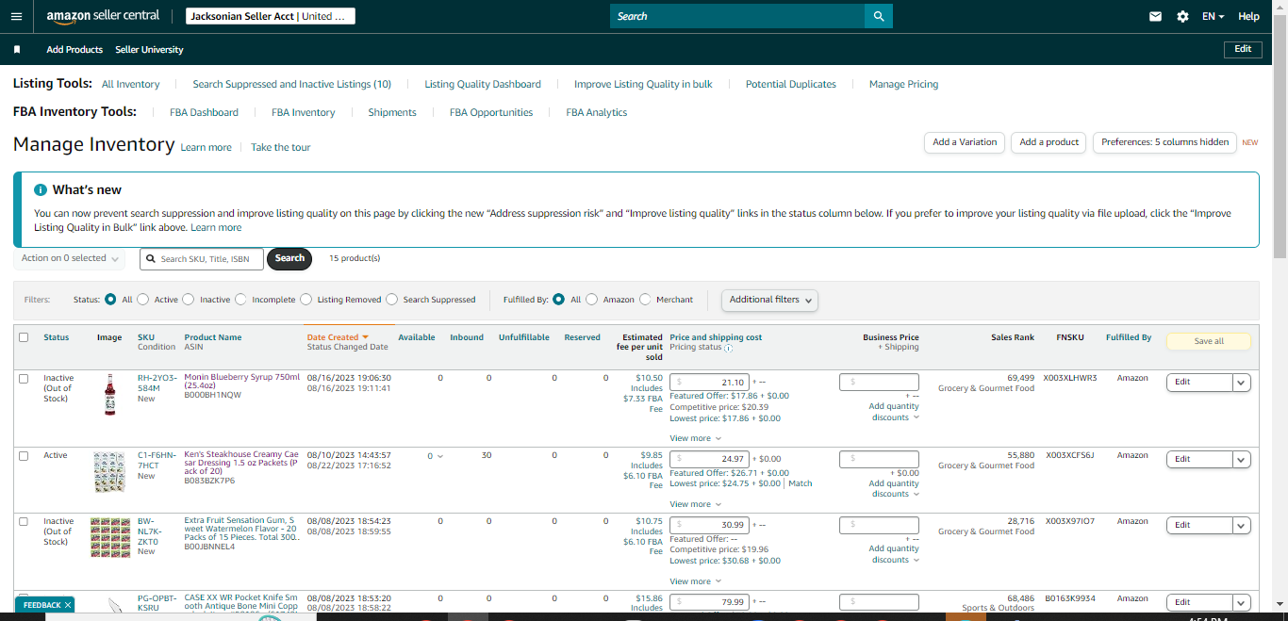Open Edit dropdown arrow for Monin syrup row
1288x621 pixels.
pyautogui.click(x=1242, y=382)
